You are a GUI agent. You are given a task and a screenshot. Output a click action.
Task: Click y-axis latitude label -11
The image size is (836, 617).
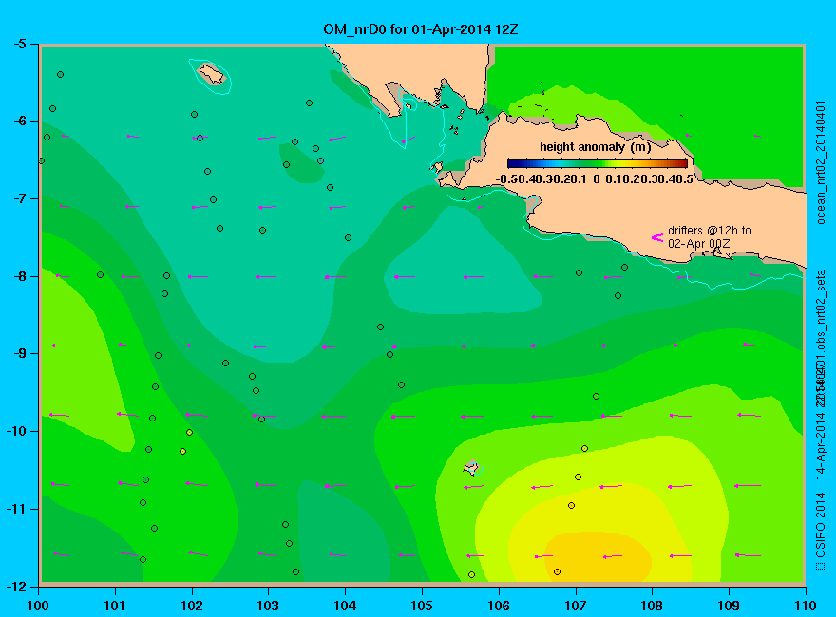(x=15, y=509)
